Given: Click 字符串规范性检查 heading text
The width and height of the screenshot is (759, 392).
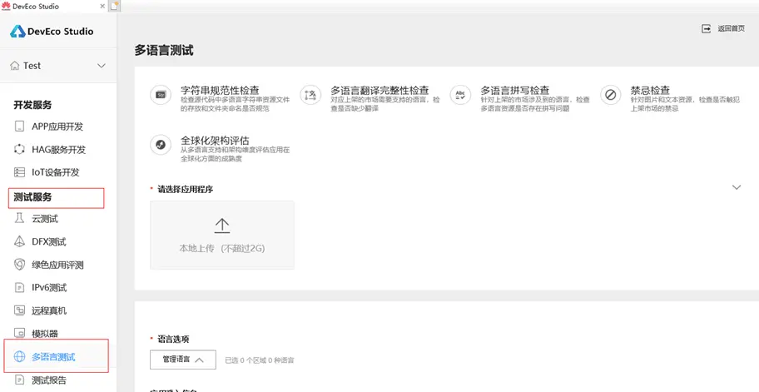Looking at the screenshot, I should pos(220,91).
